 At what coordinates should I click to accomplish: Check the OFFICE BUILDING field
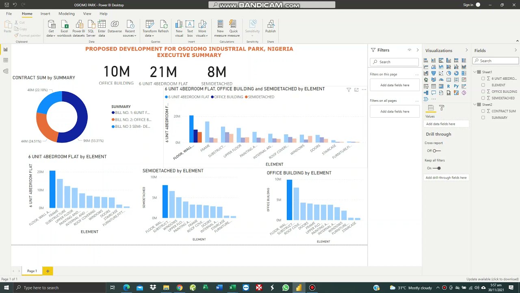click(x=483, y=92)
